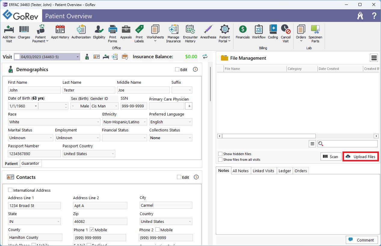Open the Charges barcode tool
381x246 pixels.
(x=24, y=32)
